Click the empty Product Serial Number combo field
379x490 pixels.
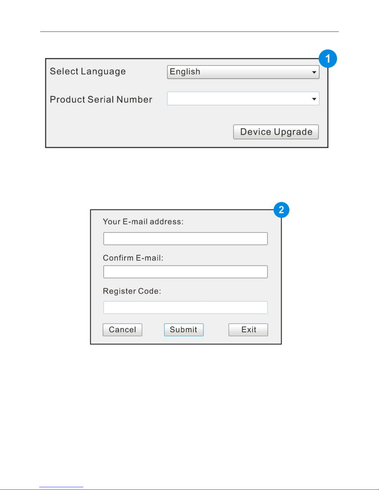point(243,99)
